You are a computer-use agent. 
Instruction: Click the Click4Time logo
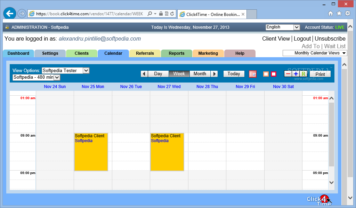(x=319, y=200)
